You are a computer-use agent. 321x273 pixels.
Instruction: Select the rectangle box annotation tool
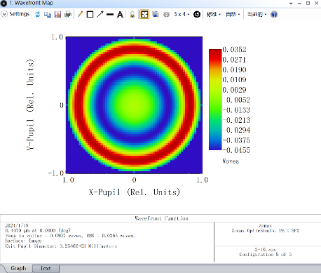(x=90, y=15)
